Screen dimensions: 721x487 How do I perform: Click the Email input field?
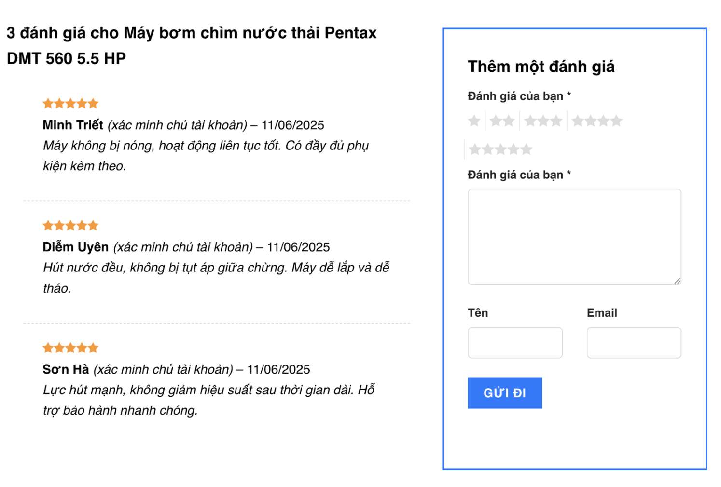pyautogui.click(x=634, y=342)
